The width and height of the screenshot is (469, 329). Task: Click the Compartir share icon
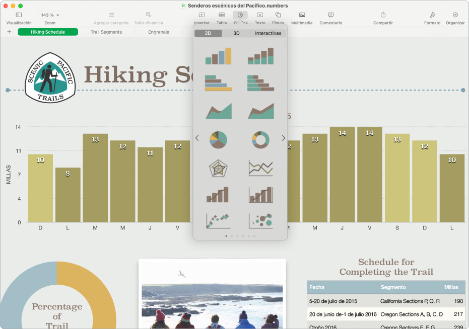tap(383, 16)
